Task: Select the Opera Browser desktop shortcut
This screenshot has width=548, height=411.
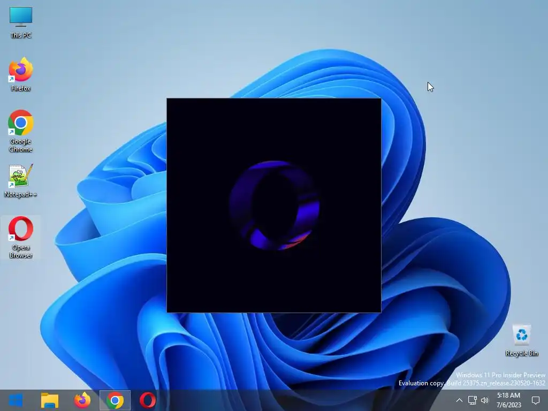Action: [21, 238]
